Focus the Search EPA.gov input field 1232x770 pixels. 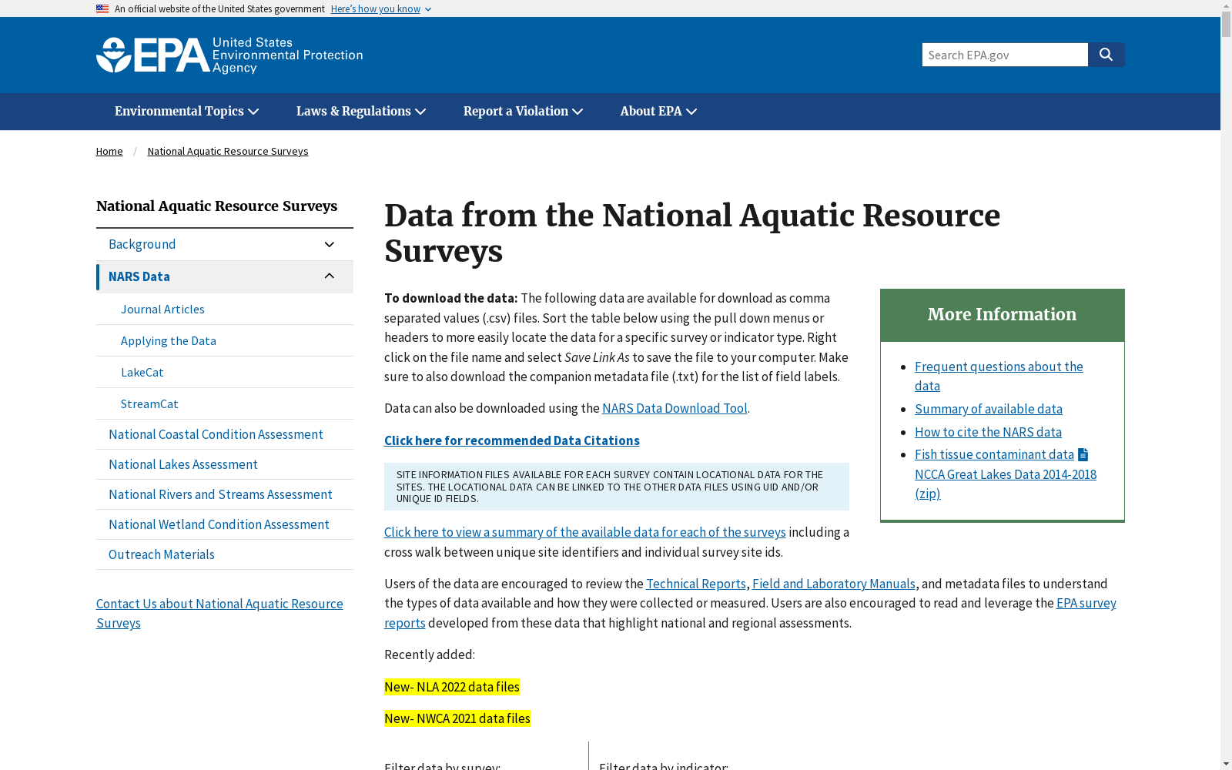pos(1005,55)
